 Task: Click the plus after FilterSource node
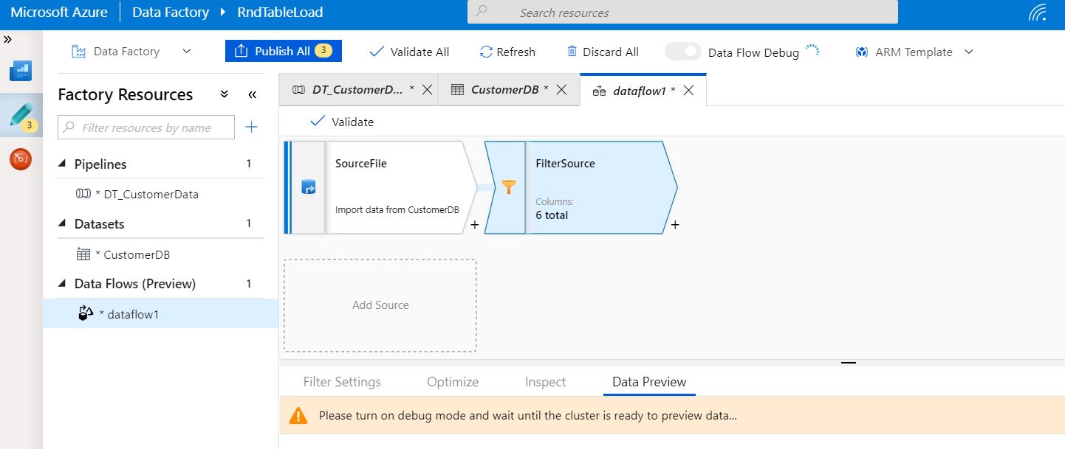click(674, 224)
